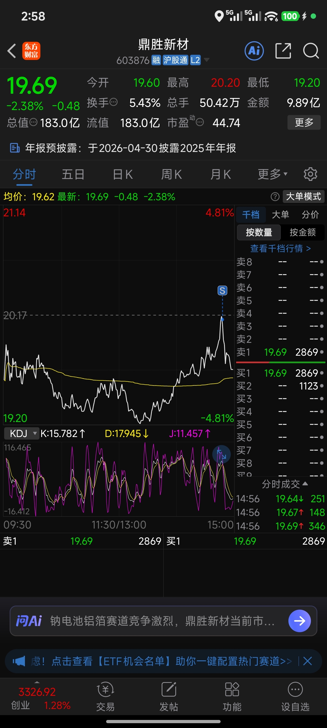Tap the 更多 details button
The height and width of the screenshot is (728, 327).
pyautogui.click(x=304, y=122)
